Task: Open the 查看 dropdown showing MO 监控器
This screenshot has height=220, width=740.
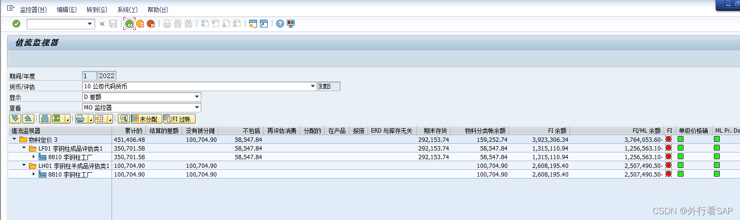Action: (x=197, y=108)
